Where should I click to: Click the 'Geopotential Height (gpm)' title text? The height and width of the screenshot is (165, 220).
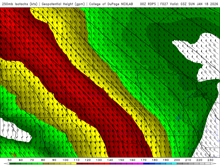tap(63, 4)
